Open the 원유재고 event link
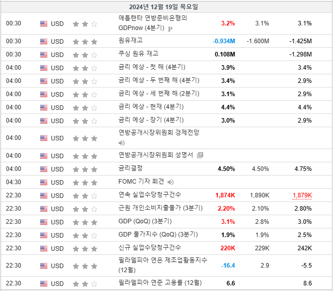 click(x=130, y=41)
